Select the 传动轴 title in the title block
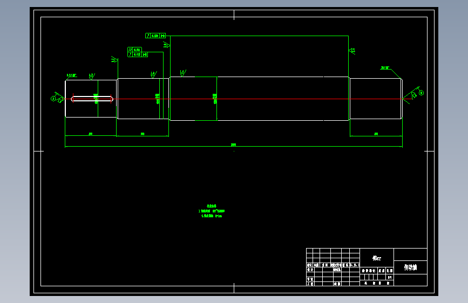The width and height of the screenshot is (468, 303). point(410,267)
